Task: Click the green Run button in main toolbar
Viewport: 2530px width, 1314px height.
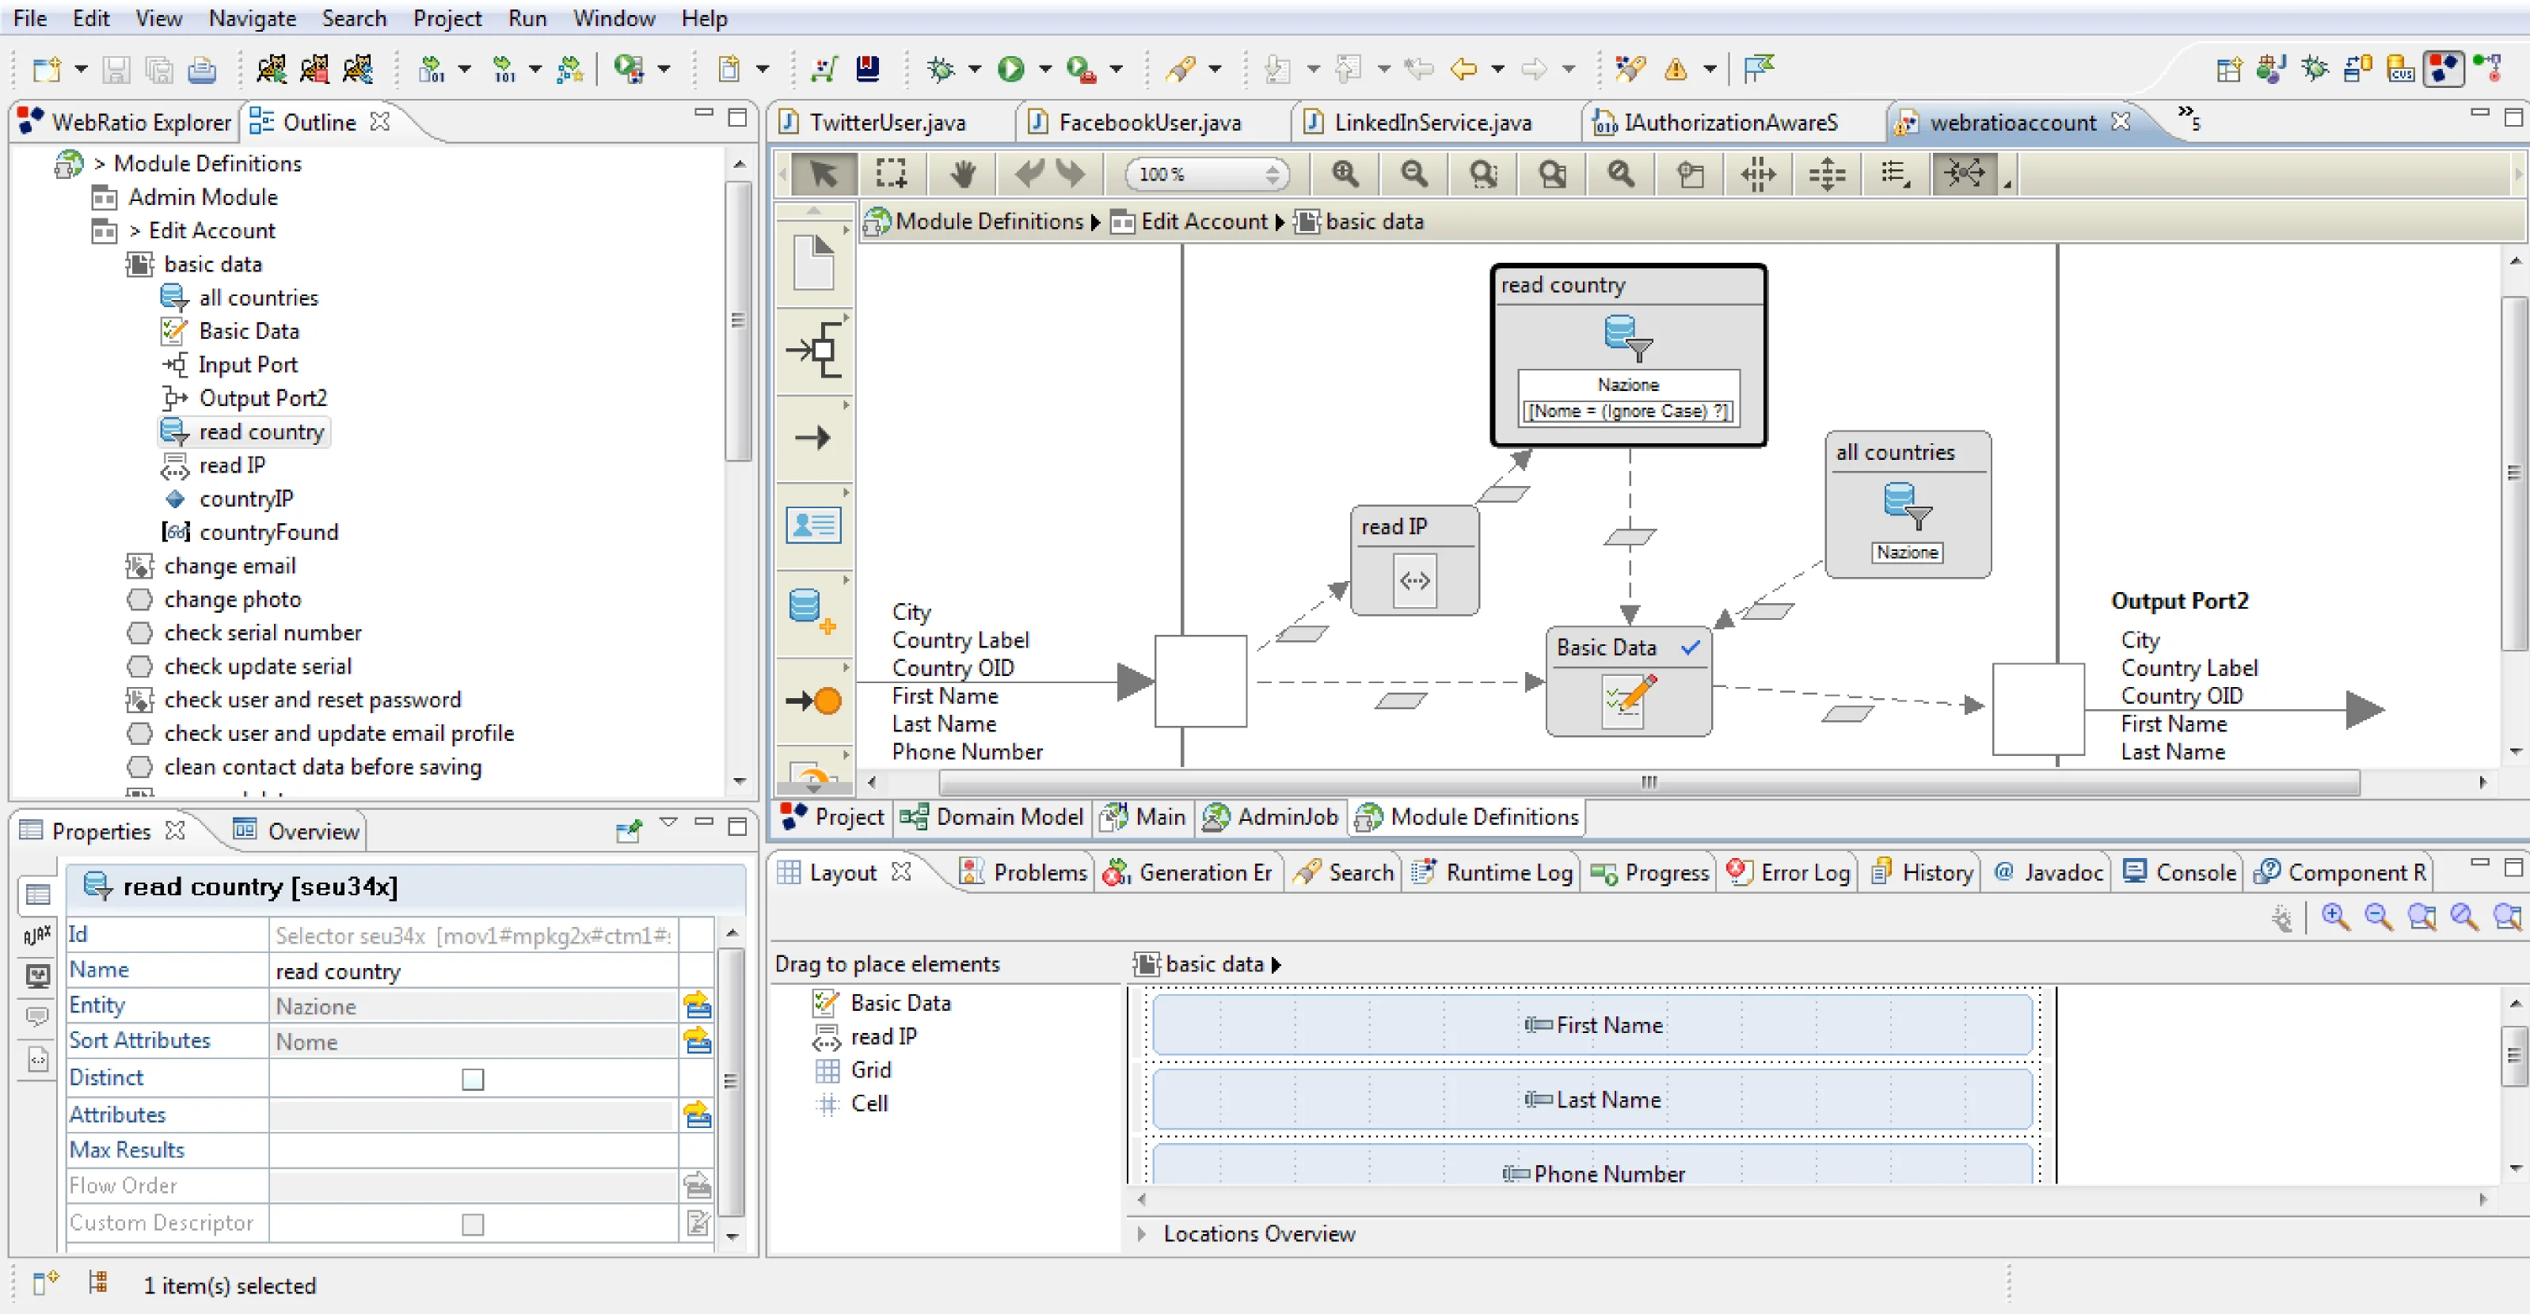Action: coord(1010,69)
